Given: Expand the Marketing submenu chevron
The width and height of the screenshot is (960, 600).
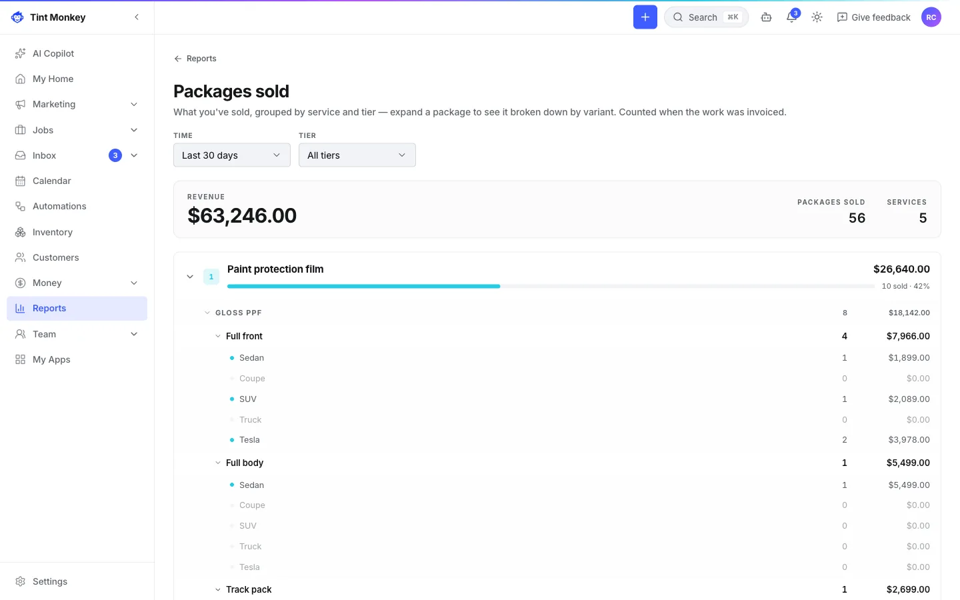Looking at the screenshot, I should 134,104.
